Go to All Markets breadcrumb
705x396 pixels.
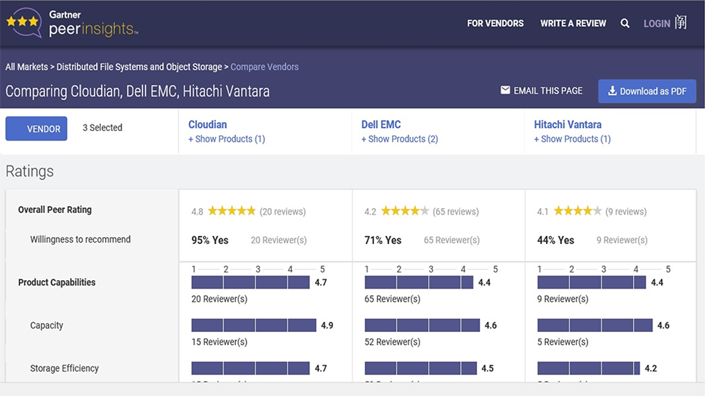27,67
